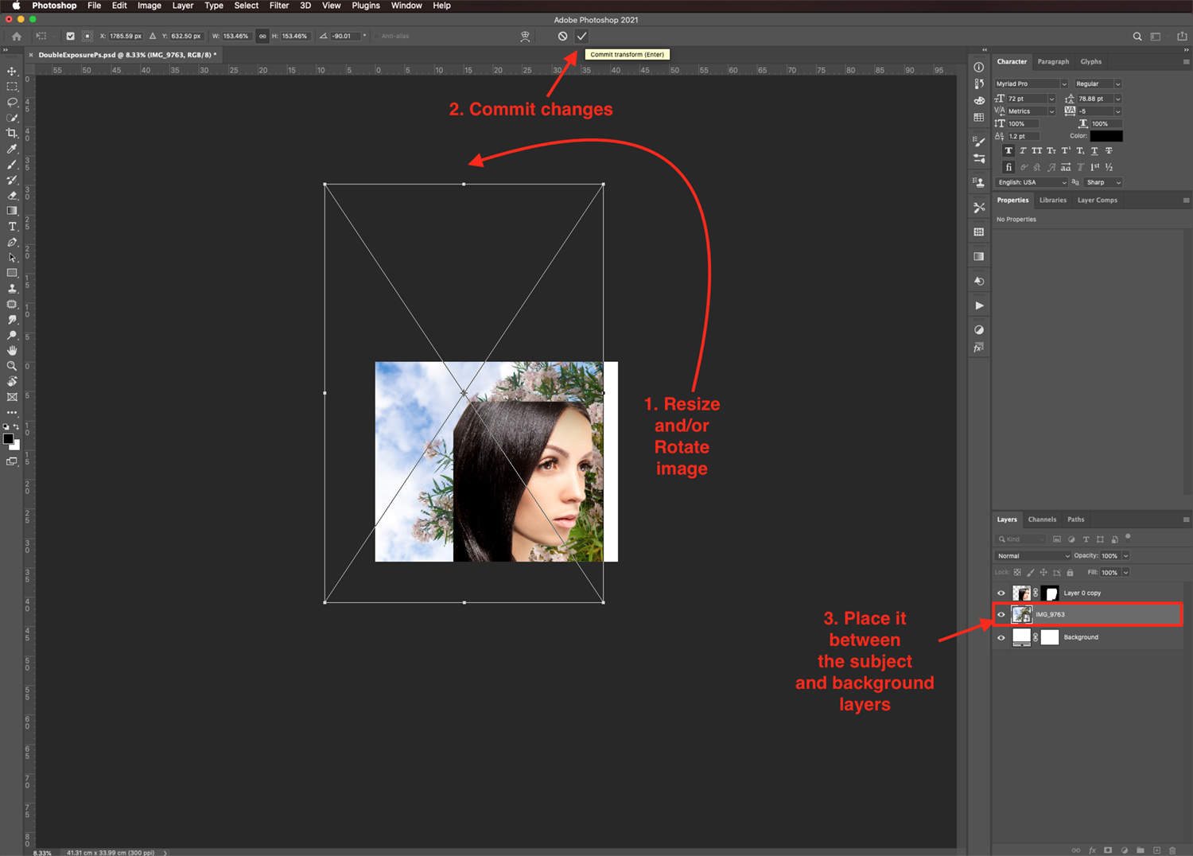Viewport: 1193px width, 856px height.
Task: Open the Actions play icon in the dock
Action: click(x=979, y=305)
